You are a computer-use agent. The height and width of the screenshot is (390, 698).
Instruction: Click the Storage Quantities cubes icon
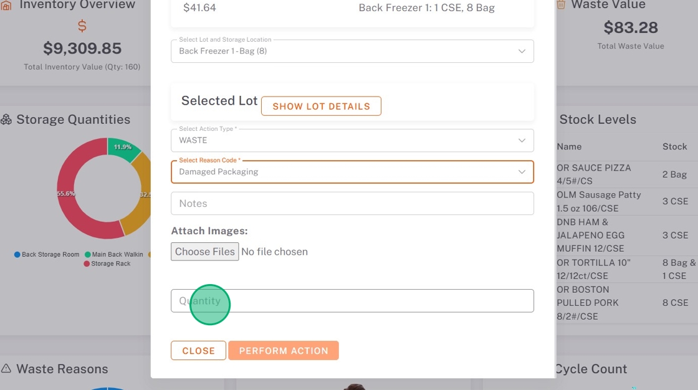click(x=6, y=120)
